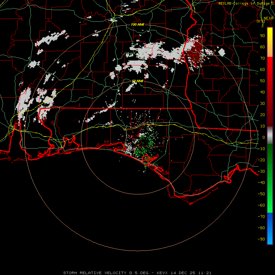Screen dimensions: 275x275
Task: Click the -60 value on velocity scale
Action: (261, 205)
